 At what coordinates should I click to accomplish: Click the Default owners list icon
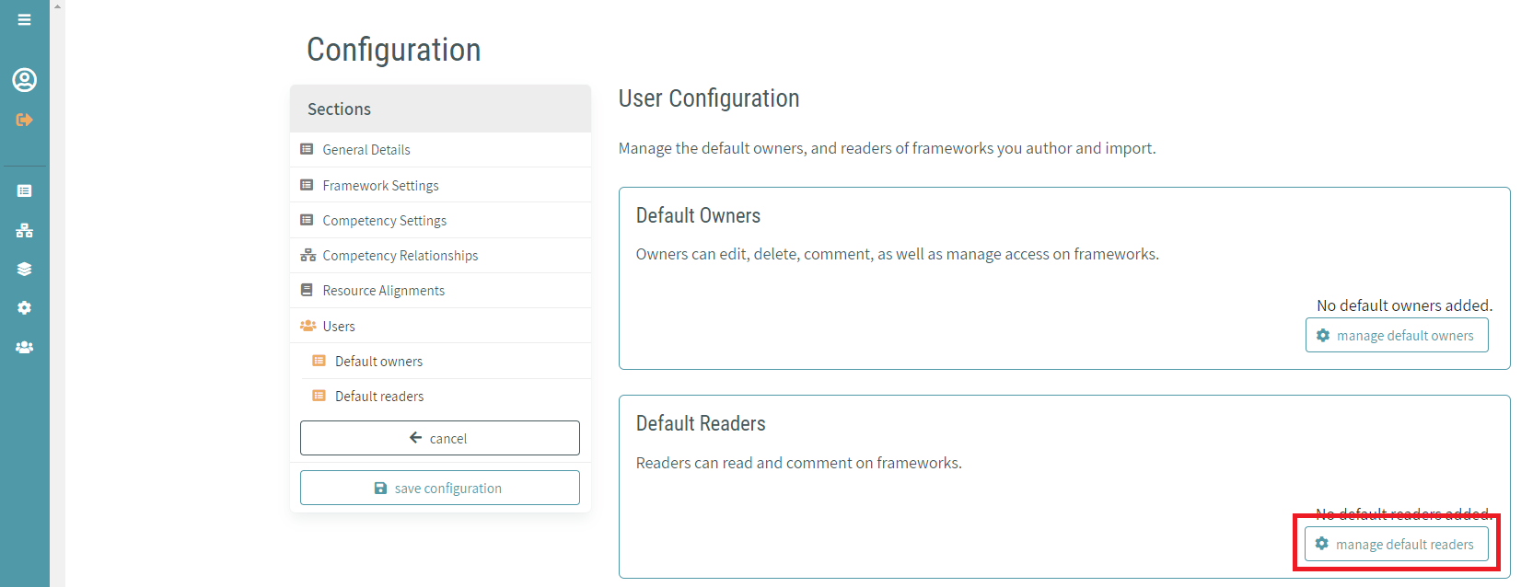click(x=319, y=361)
